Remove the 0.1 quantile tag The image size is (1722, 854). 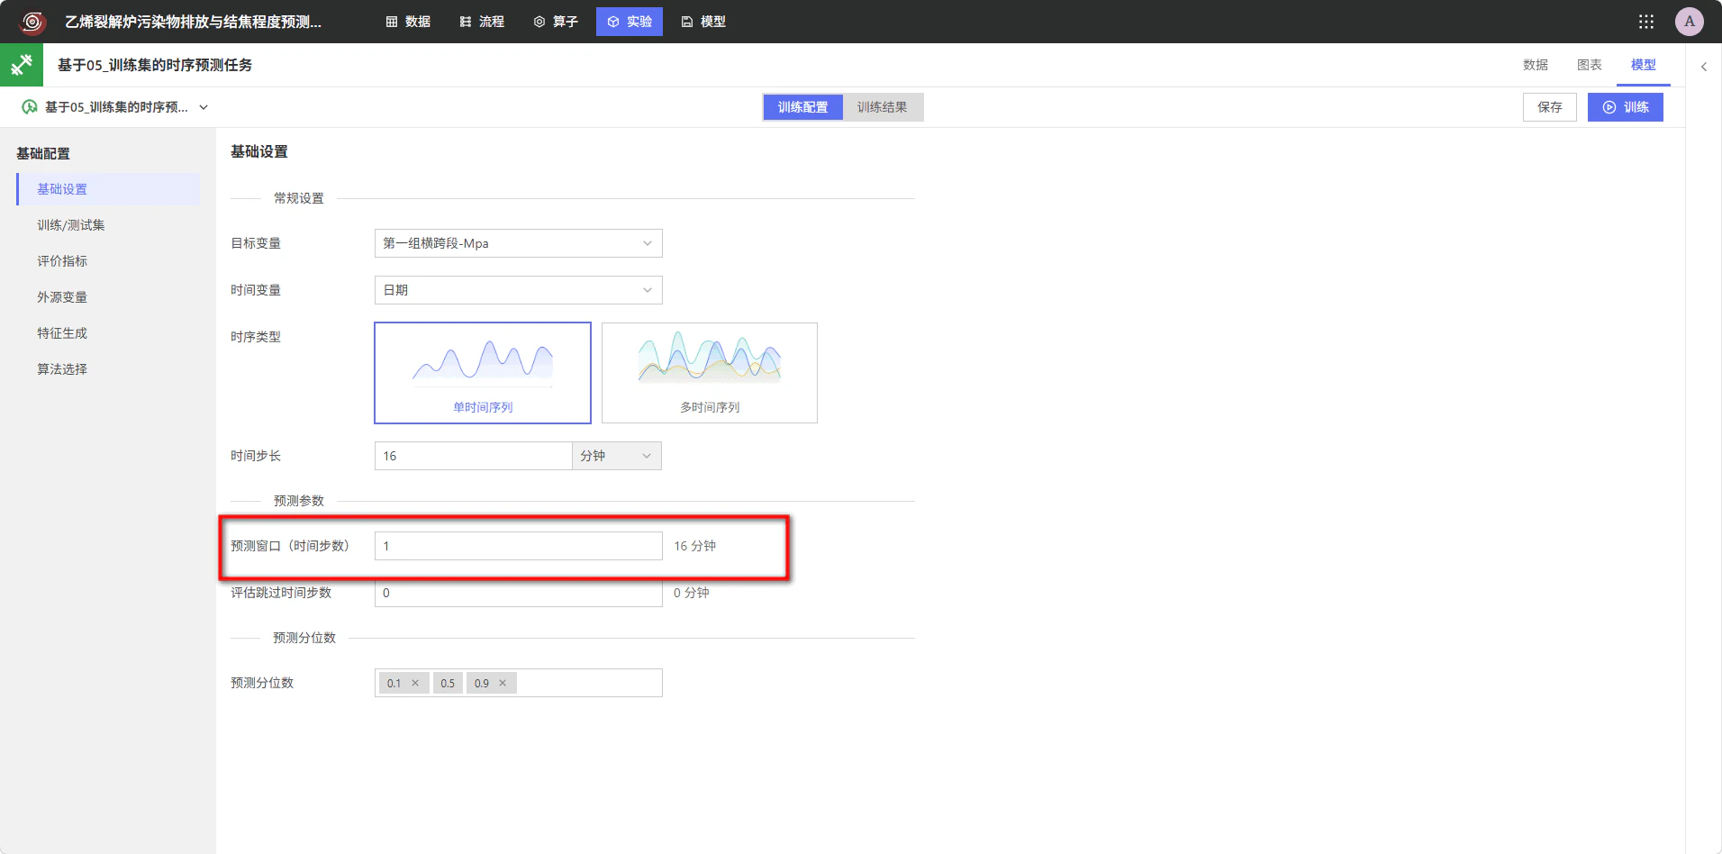click(x=415, y=683)
